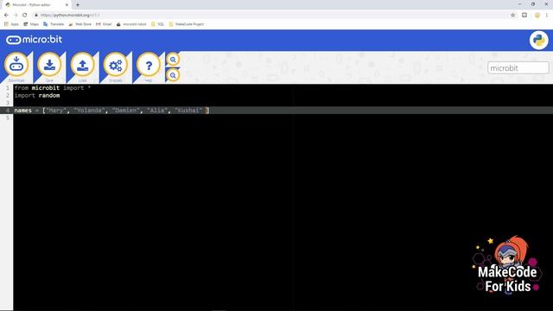
Task: Open the SQL bookmarks folder
Action: pos(157,24)
